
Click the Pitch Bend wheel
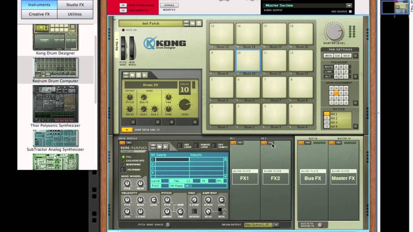[123, 48]
